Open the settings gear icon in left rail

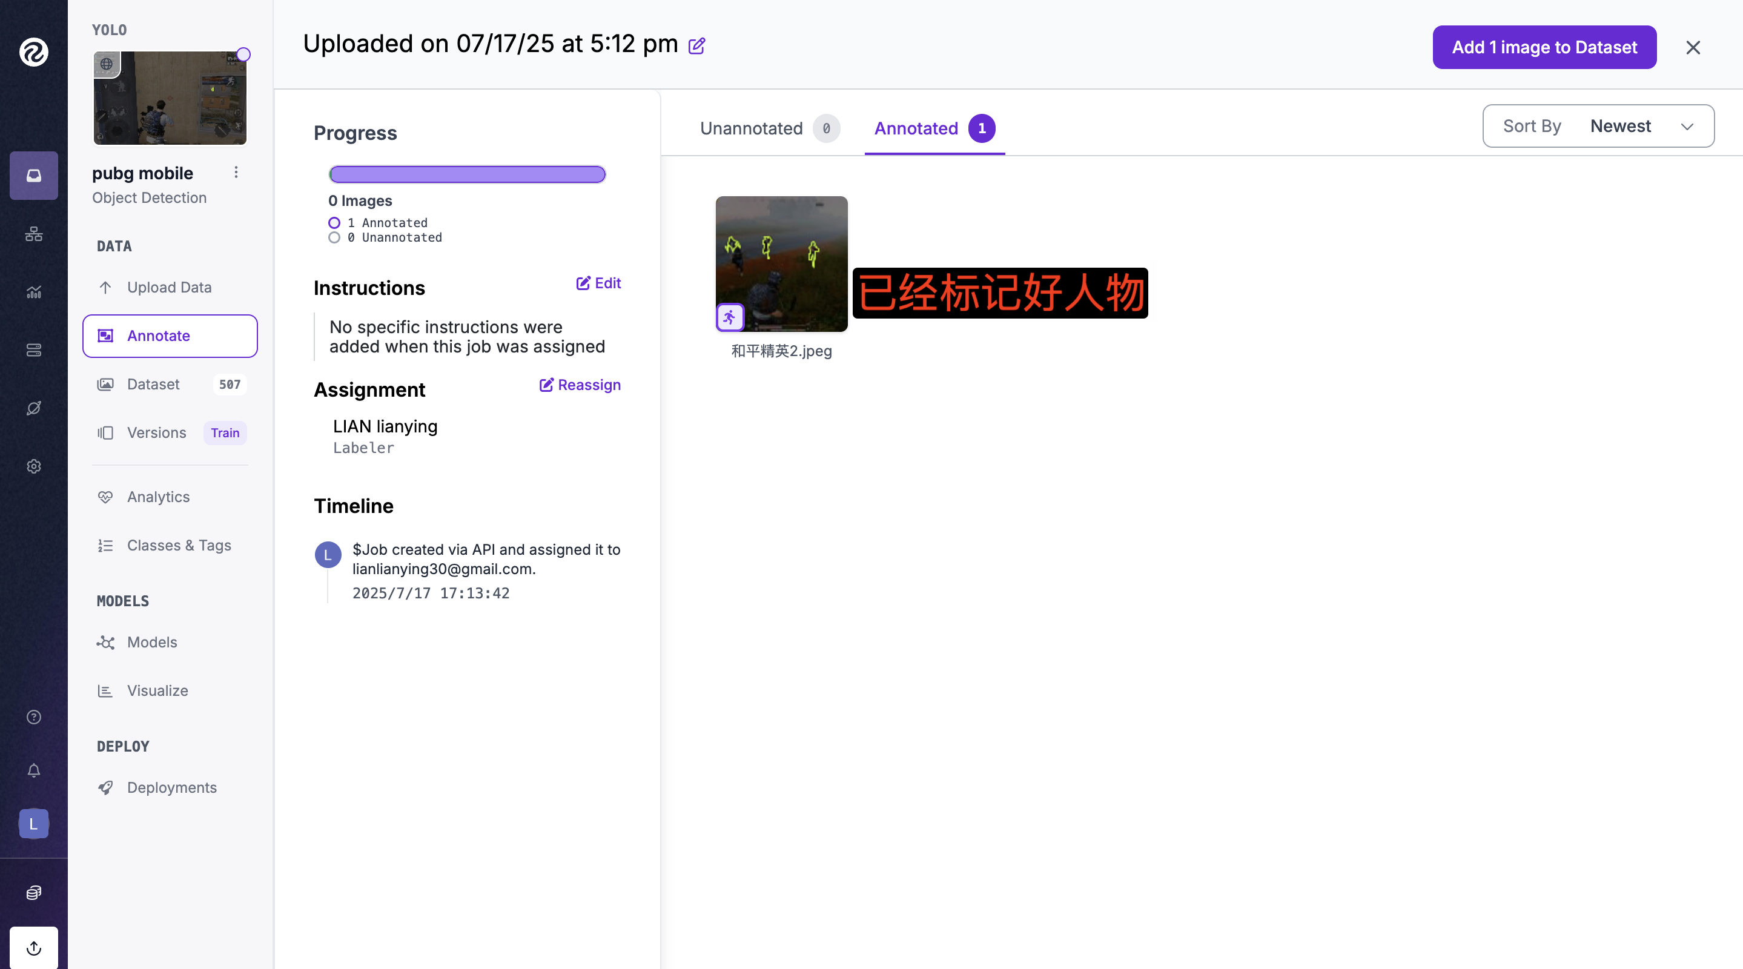point(34,466)
